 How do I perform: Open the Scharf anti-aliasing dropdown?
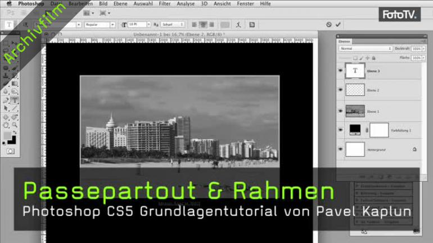(x=173, y=25)
